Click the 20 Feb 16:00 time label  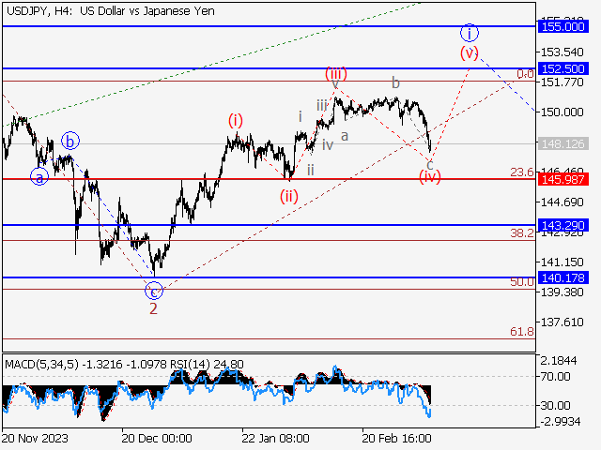pyautogui.click(x=396, y=438)
